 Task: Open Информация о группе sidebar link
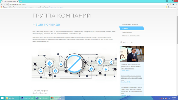pos(130,24)
